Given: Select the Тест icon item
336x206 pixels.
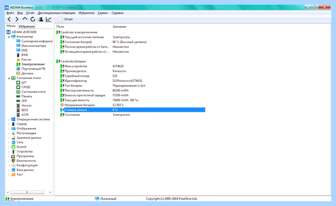Looking at the screenshot, I should tap(17, 175).
